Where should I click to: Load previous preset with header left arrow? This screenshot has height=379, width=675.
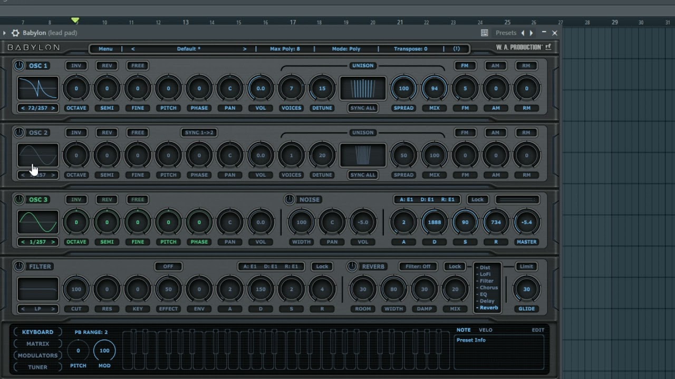point(133,48)
